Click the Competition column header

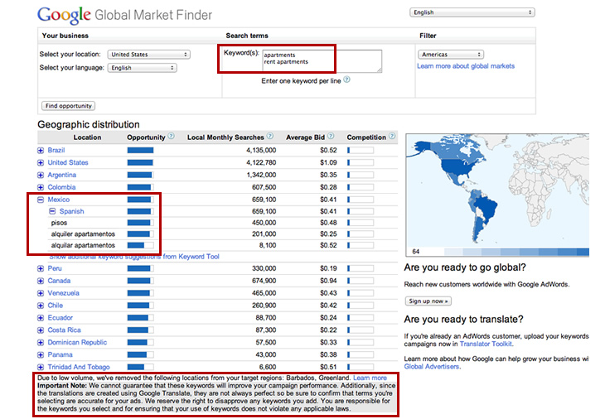[366, 137]
